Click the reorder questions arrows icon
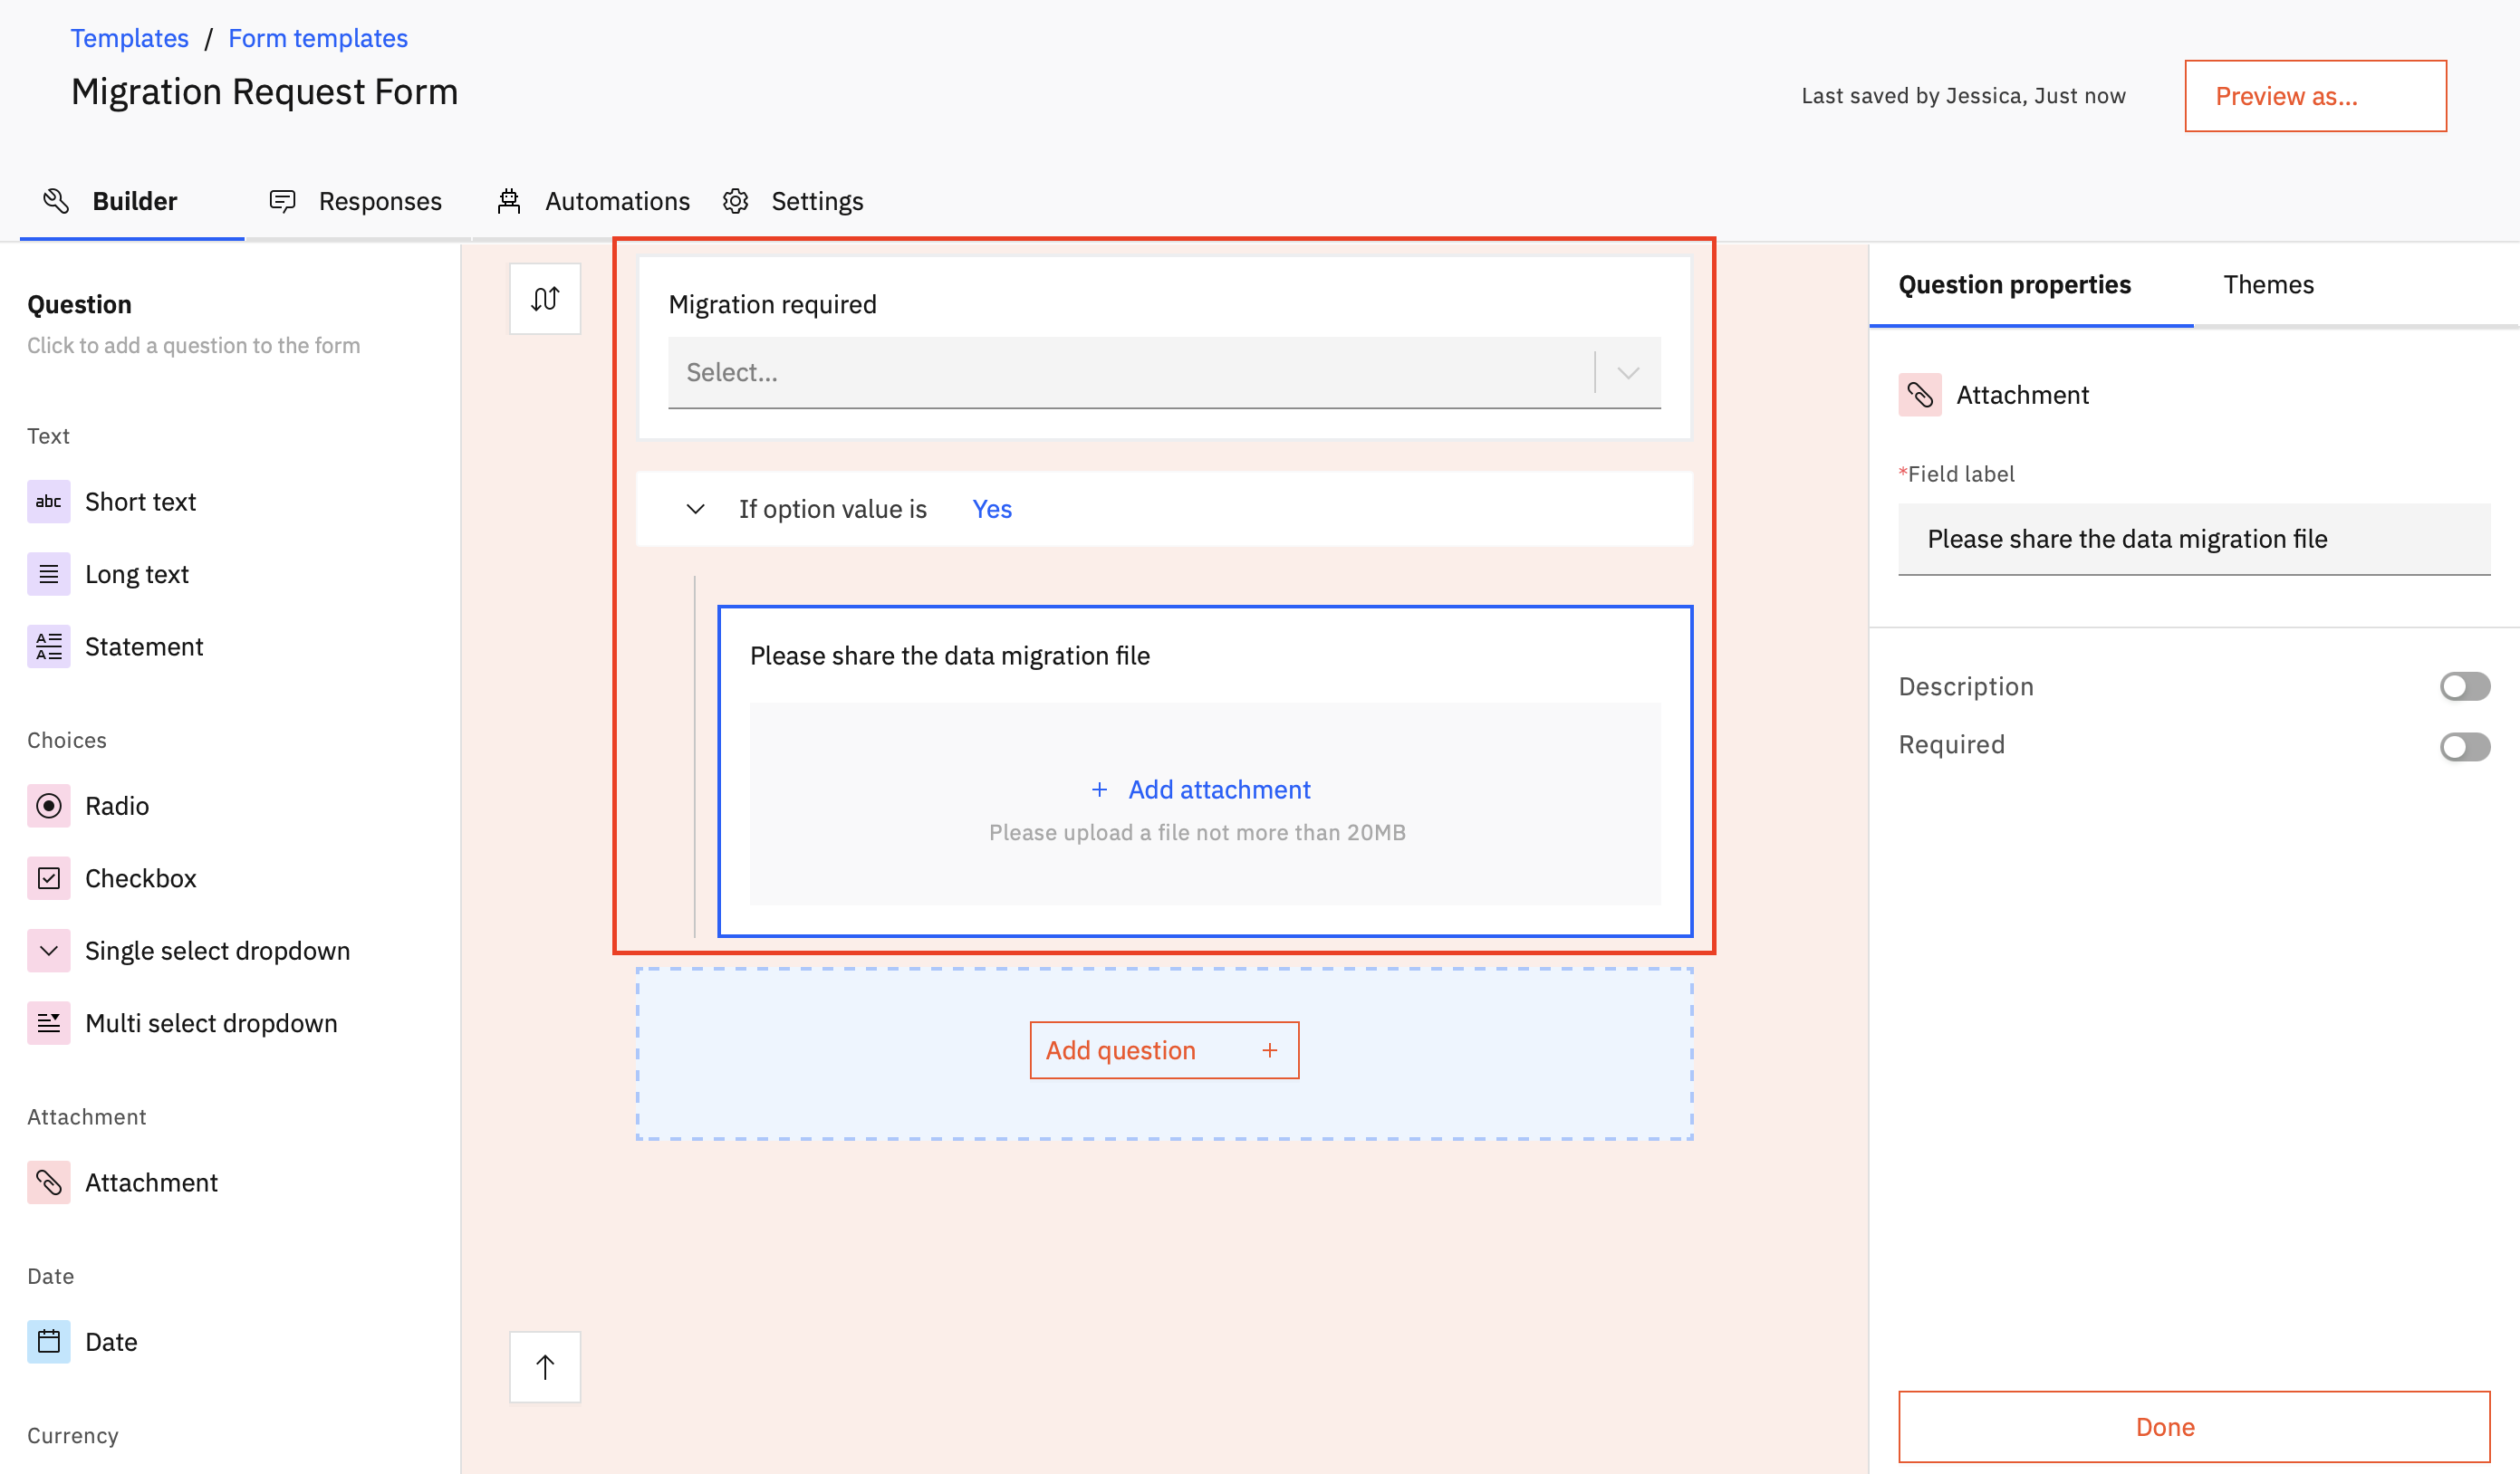Viewport: 2520px width, 1474px height. pos(544,299)
